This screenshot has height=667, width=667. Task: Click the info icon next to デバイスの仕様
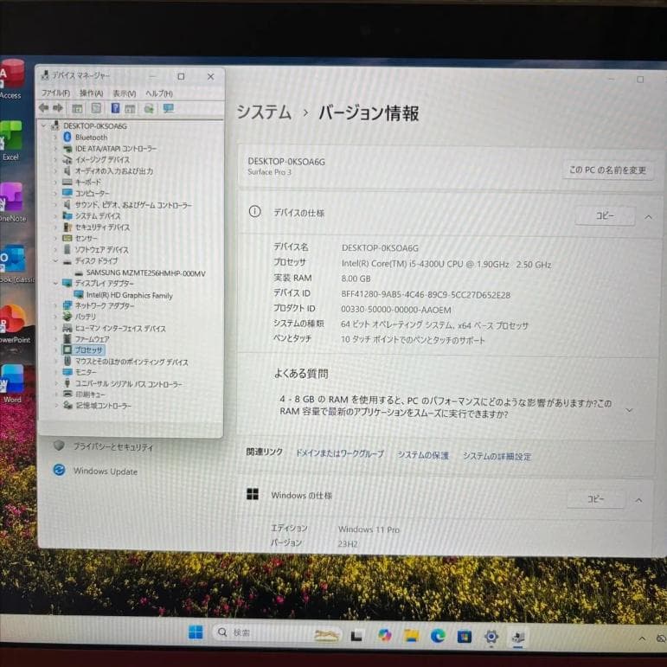pyautogui.click(x=254, y=211)
